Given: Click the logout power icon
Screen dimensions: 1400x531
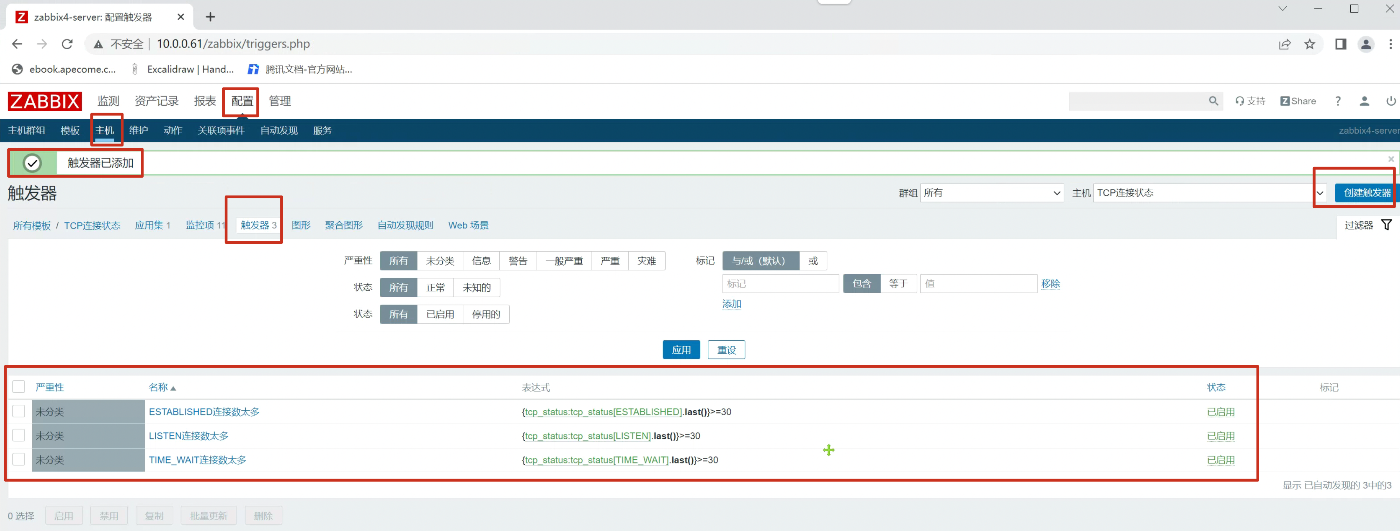Looking at the screenshot, I should coord(1390,101).
